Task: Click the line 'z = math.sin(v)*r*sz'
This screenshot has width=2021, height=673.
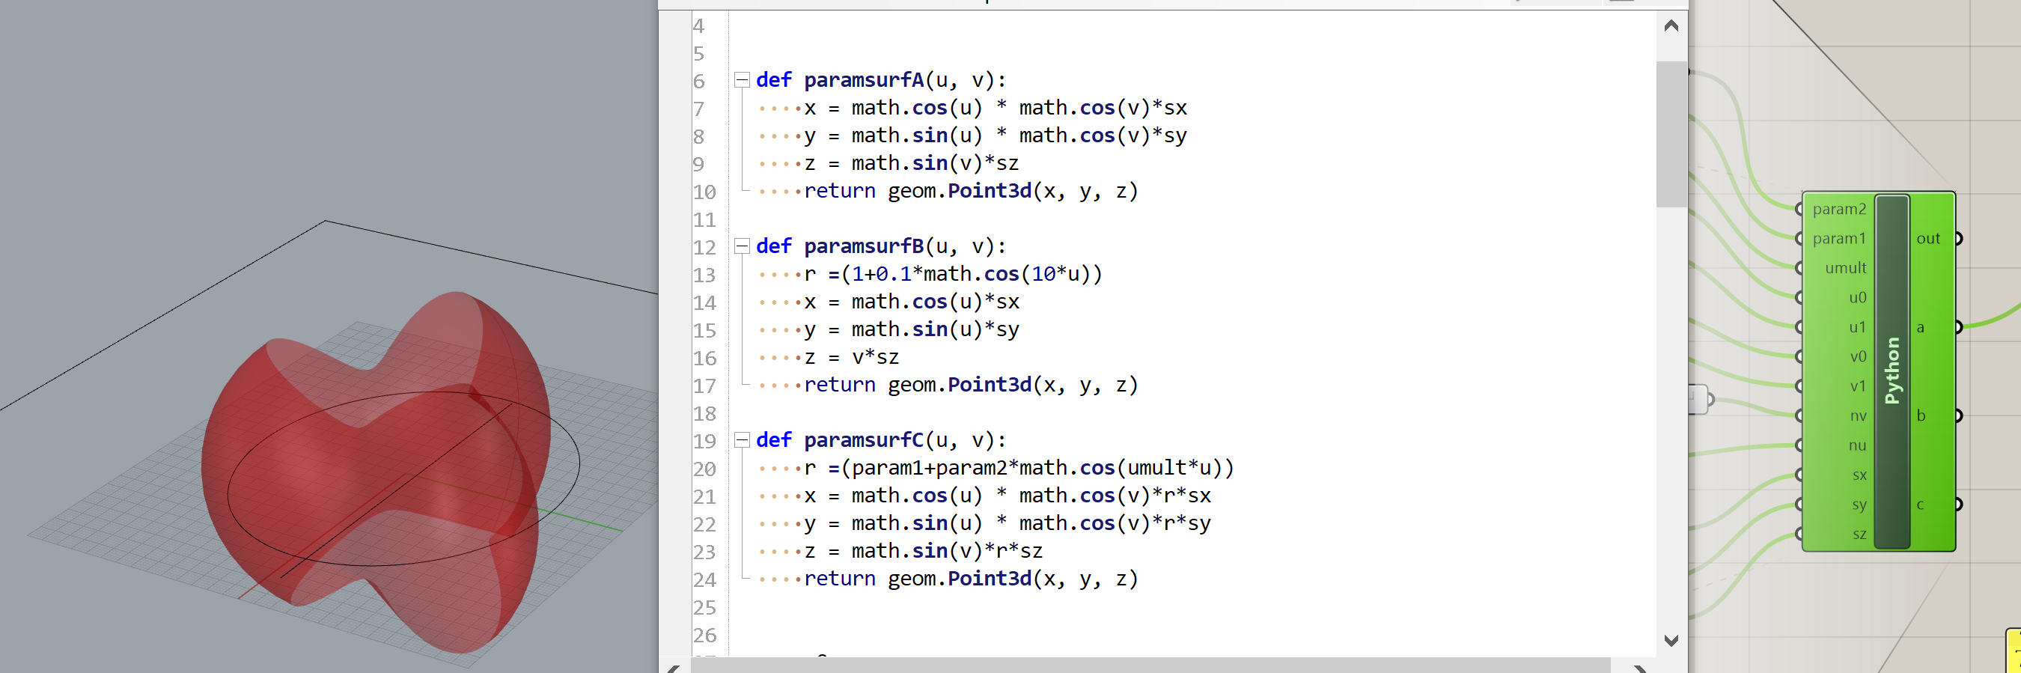Action: coord(924,551)
